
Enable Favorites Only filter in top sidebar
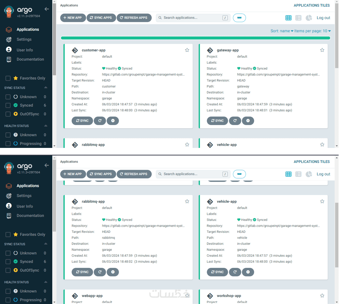8,78
